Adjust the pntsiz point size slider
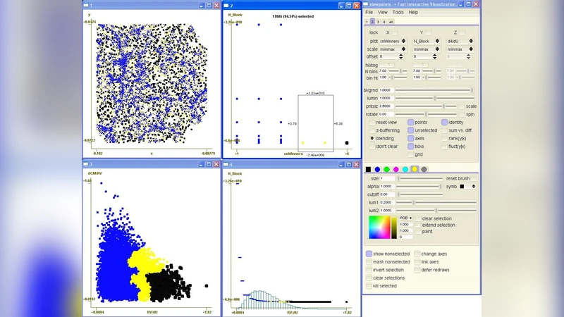564x317 pixels. click(443, 106)
